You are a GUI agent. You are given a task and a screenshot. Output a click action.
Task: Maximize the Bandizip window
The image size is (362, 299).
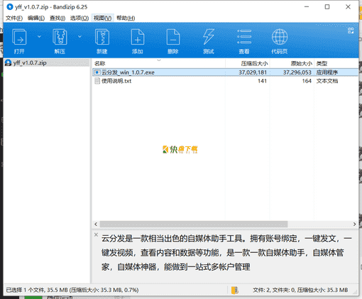[x=327, y=7]
